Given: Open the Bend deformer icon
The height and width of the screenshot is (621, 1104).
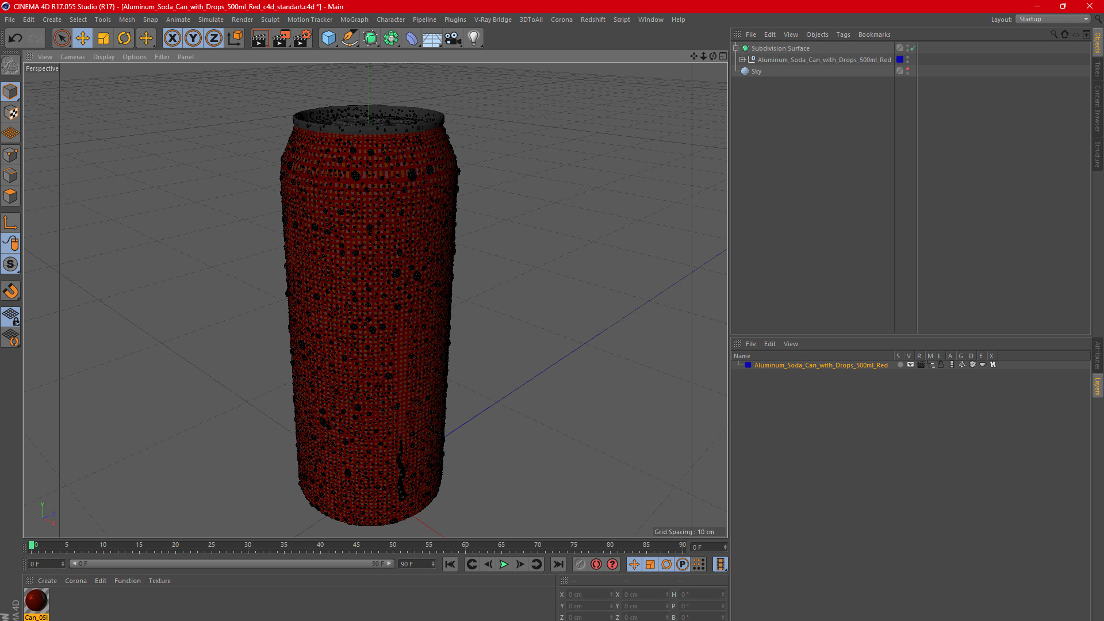Looking at the screenshot, I should click(412, 38).
